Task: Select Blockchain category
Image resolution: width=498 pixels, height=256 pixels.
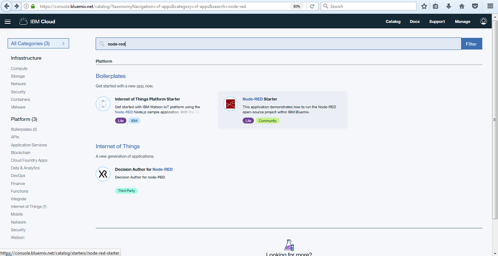Action: tap(20, 153)
